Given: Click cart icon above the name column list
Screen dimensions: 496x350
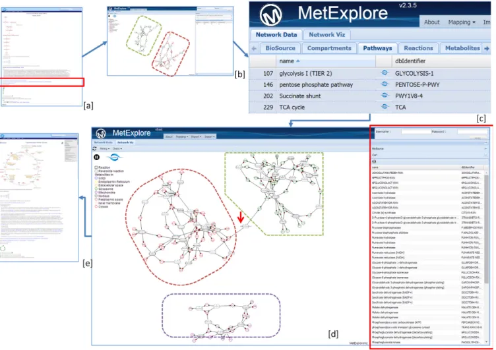Looking at the screenshot, I should [x=374, y=161].
